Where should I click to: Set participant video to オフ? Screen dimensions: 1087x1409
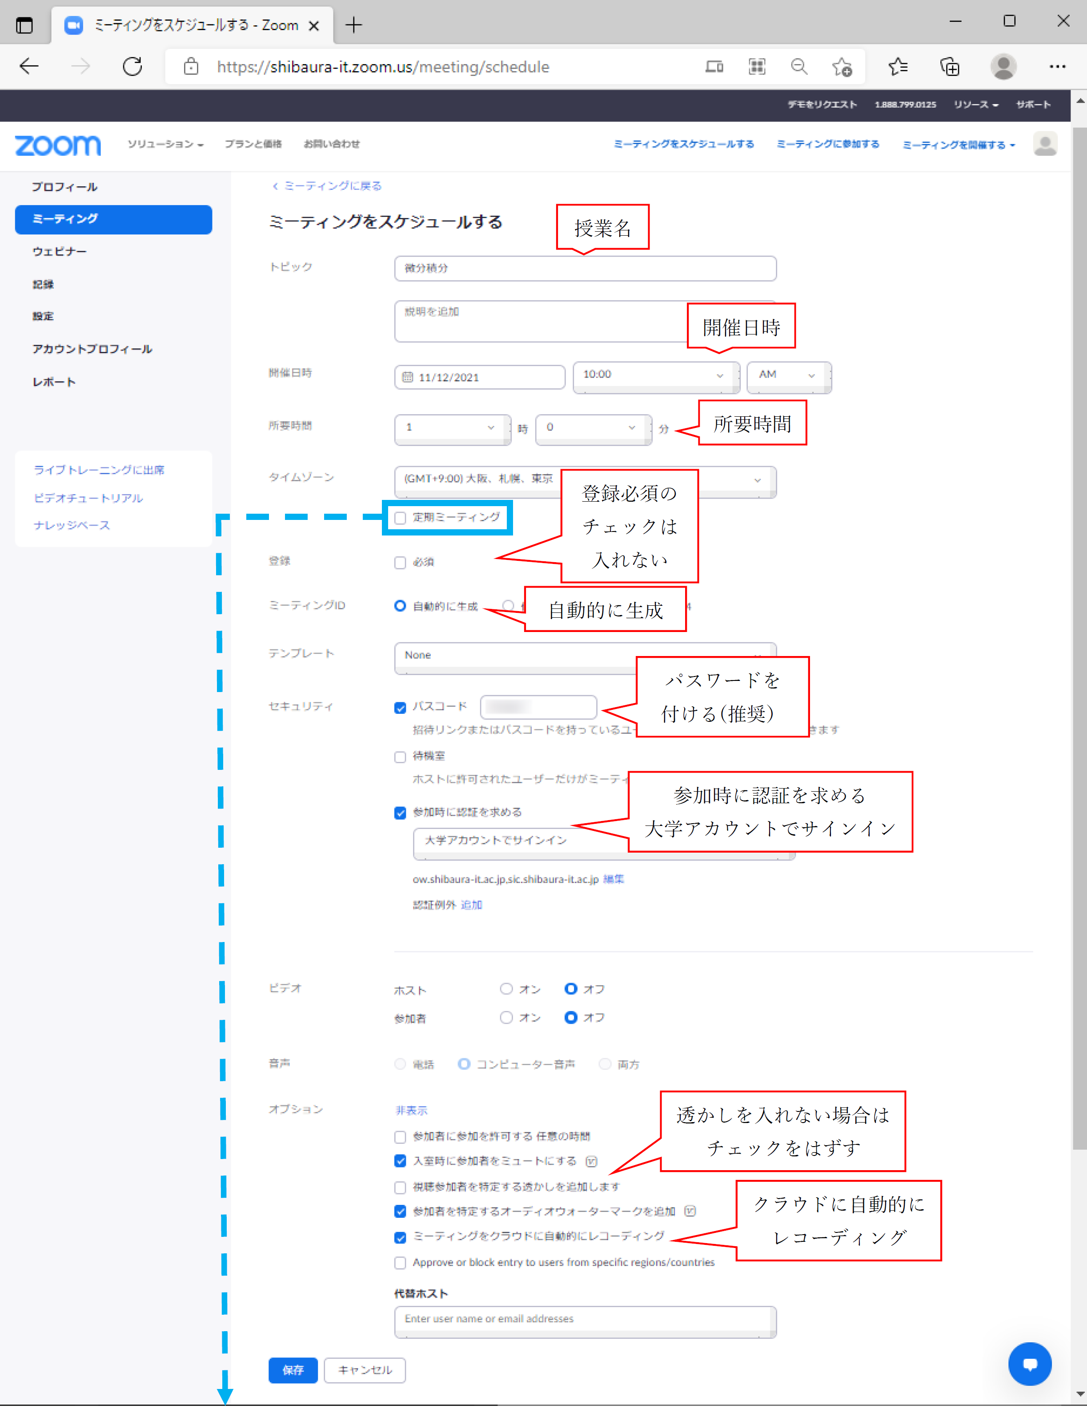pyautogui.click(x=570, y=1018)
